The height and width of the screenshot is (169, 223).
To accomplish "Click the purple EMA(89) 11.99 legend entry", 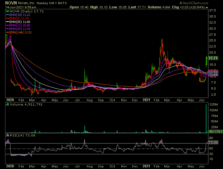I will point(18,29).
